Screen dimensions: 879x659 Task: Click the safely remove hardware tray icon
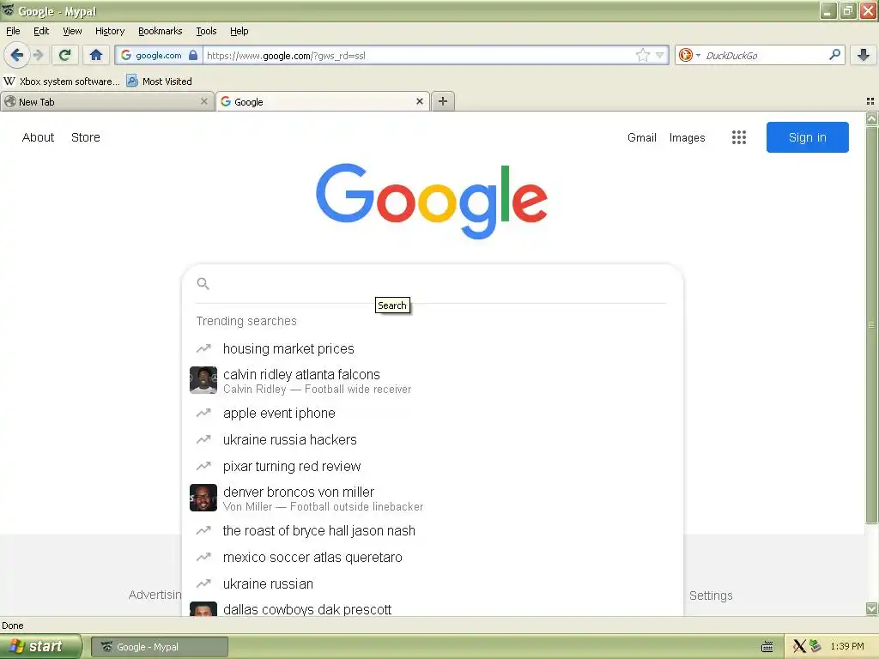(x=815, y=647)
